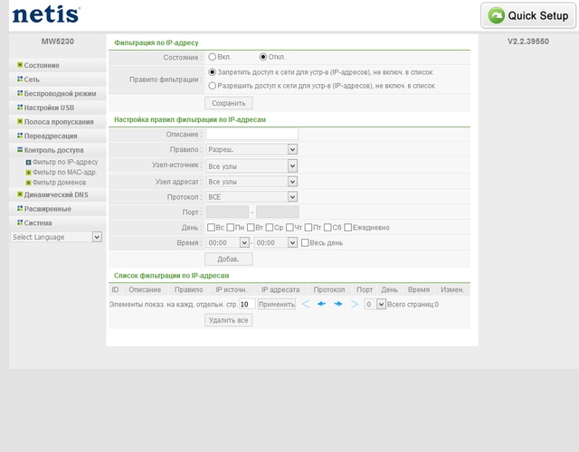Click the Применить button
This screenshot has width=579, height=452.
(277, 305)
